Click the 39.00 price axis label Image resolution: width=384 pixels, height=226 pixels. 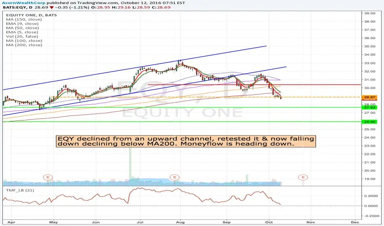click(370, 13)
